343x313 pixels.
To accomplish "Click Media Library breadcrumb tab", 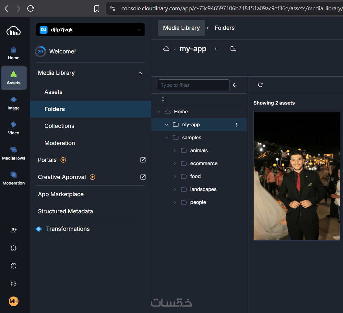I will point(181,28).
